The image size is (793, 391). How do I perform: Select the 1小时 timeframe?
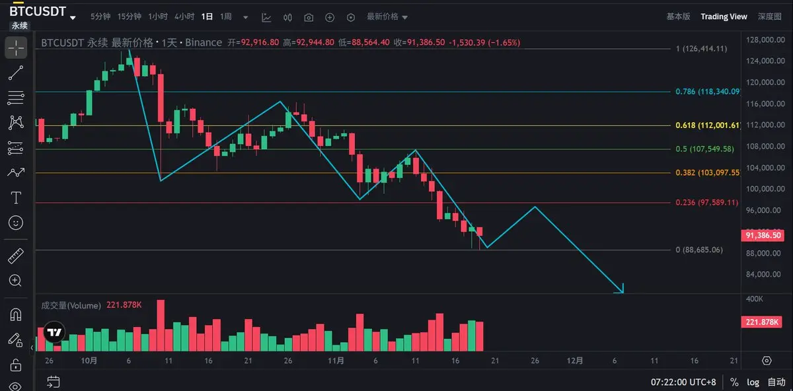(158, 17)
